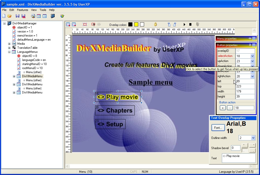The width and height of the screenshot is (260, 175).
Task: Toggle the pin on the Button properties panel
Action: pos(250,45)
